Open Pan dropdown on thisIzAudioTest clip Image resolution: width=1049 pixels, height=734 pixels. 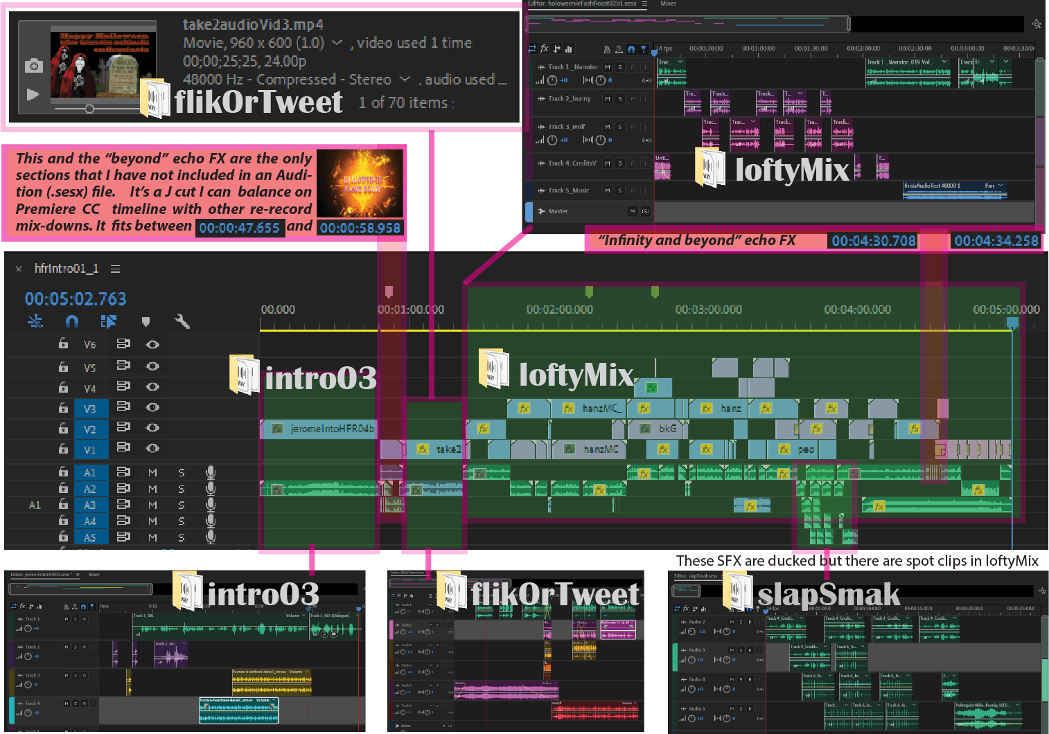click(1000, 186)
